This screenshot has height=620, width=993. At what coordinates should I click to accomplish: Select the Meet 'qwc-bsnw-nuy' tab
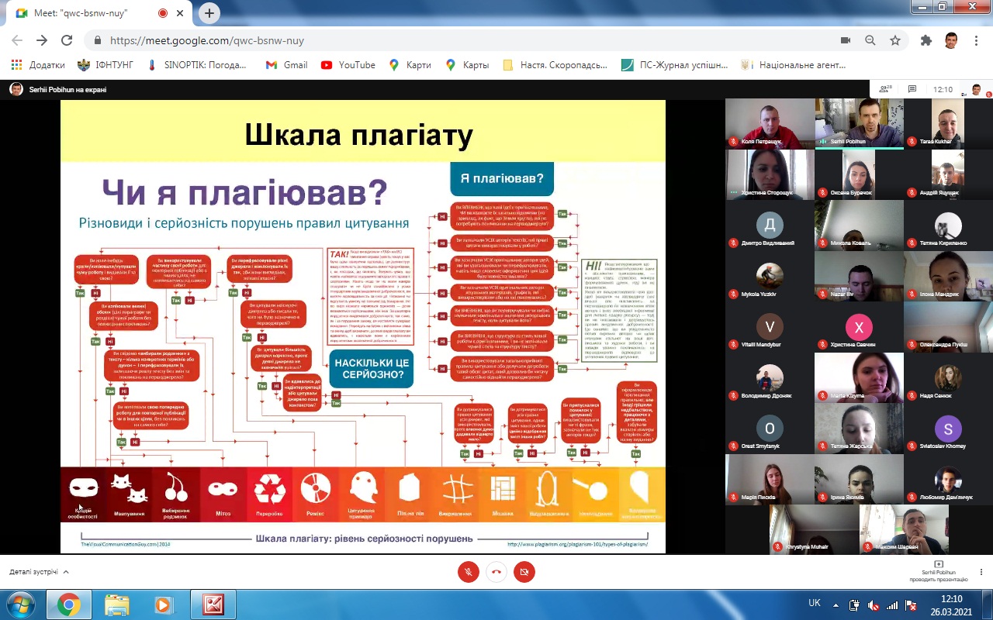(93, 13)
